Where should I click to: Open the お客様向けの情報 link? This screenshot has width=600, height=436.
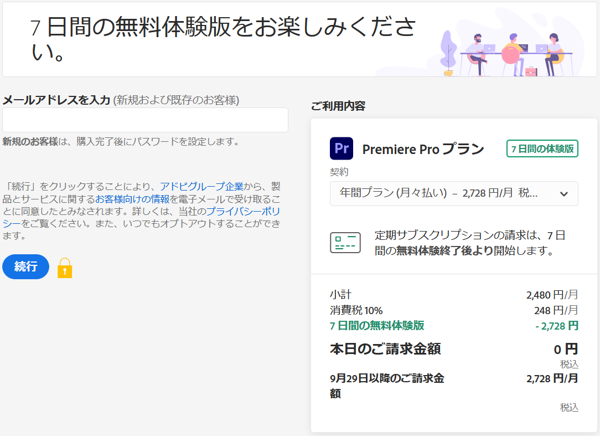tap(132, 199)
